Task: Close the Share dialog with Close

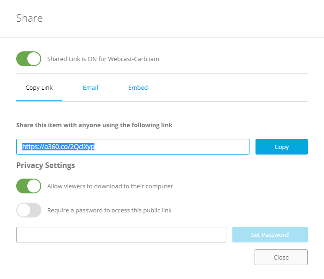Action: pos(281,257)
